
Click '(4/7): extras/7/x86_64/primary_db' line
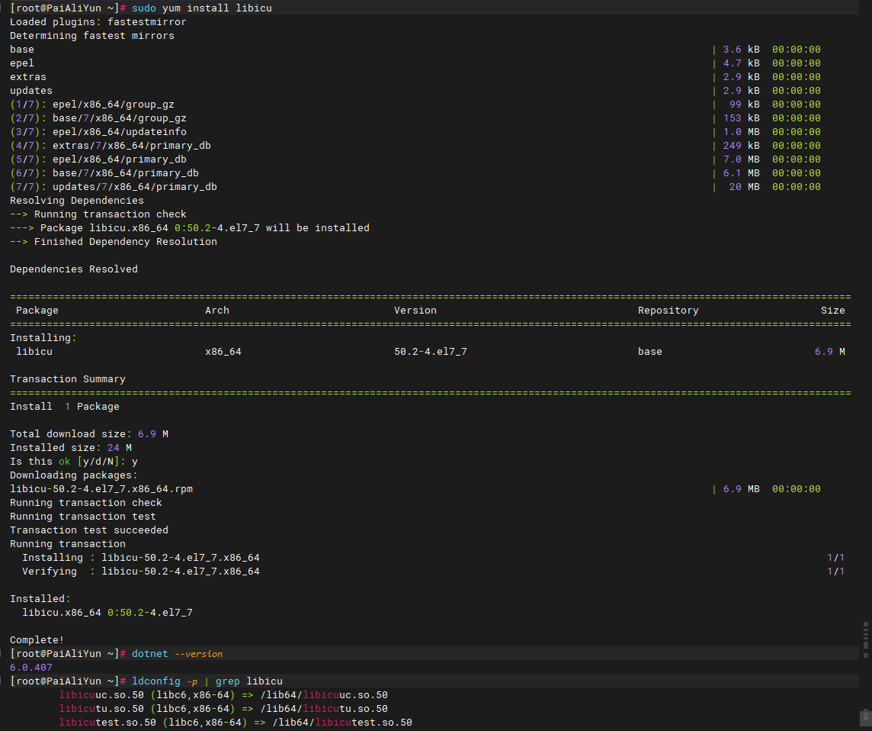[110, 145]
